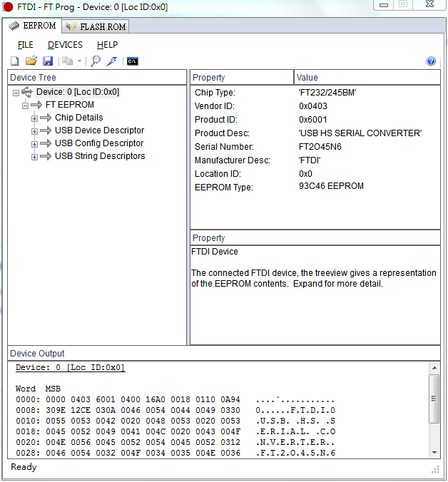The height and width of the screenshot is (482, 448).
Task: Expand the USB Config Descriptor node
Action: (34, 144)
